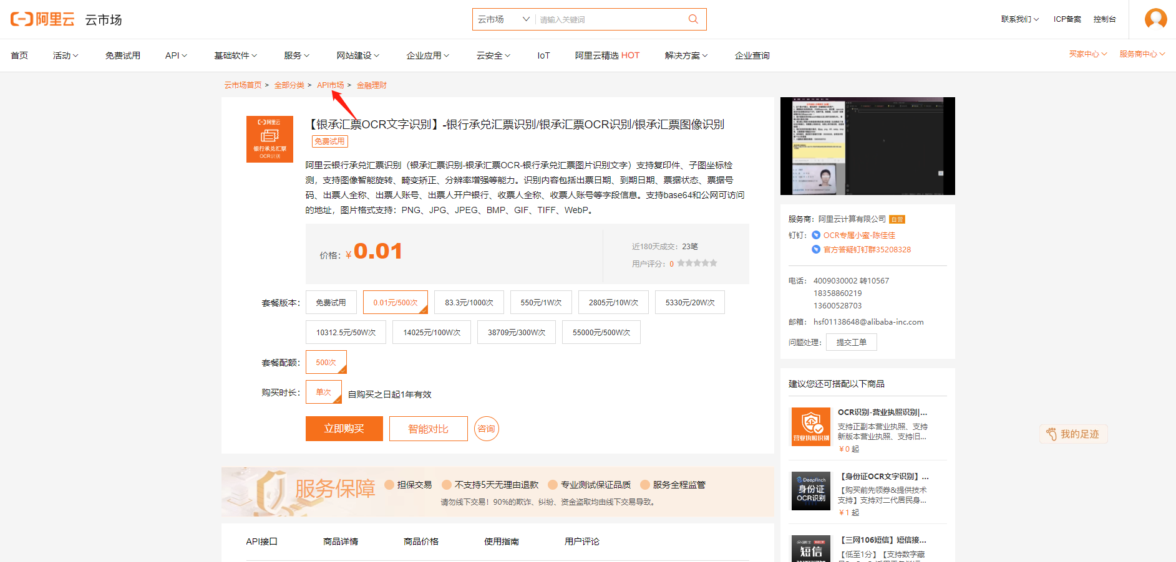
Task: Click API市场 breadcrumb
Action: click(x=331, y=85)
